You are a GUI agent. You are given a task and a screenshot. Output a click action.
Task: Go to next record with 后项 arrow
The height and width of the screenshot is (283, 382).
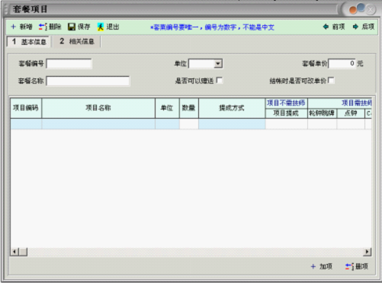click(355, 27)
